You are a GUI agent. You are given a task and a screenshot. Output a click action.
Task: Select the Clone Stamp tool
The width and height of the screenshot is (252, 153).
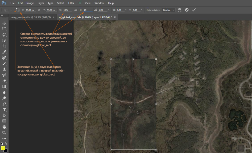(4, 69)
